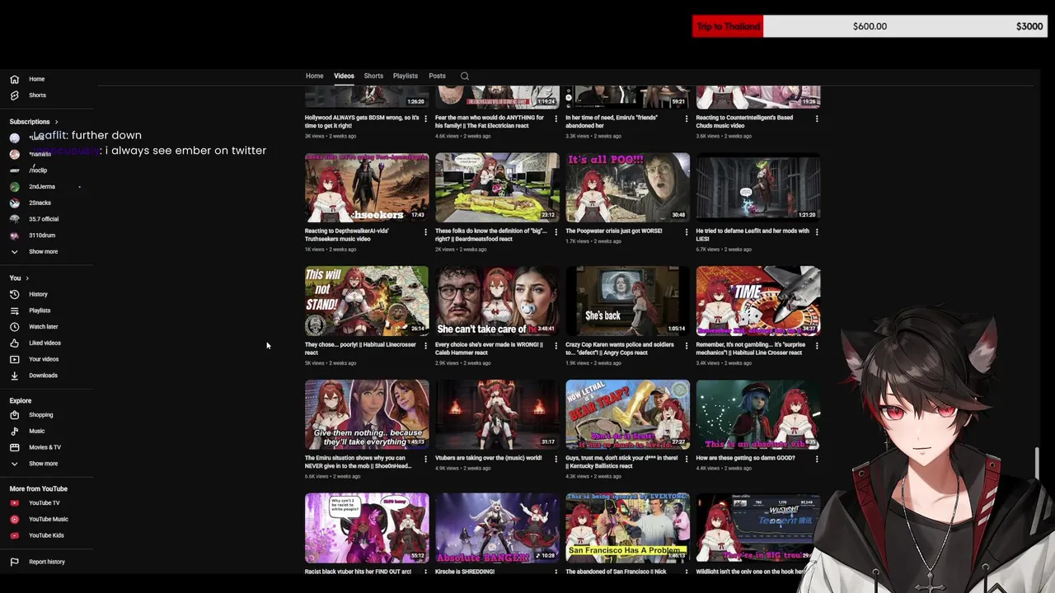
Task: Click the $3000 goal amount text
Action: (1029, 26)
